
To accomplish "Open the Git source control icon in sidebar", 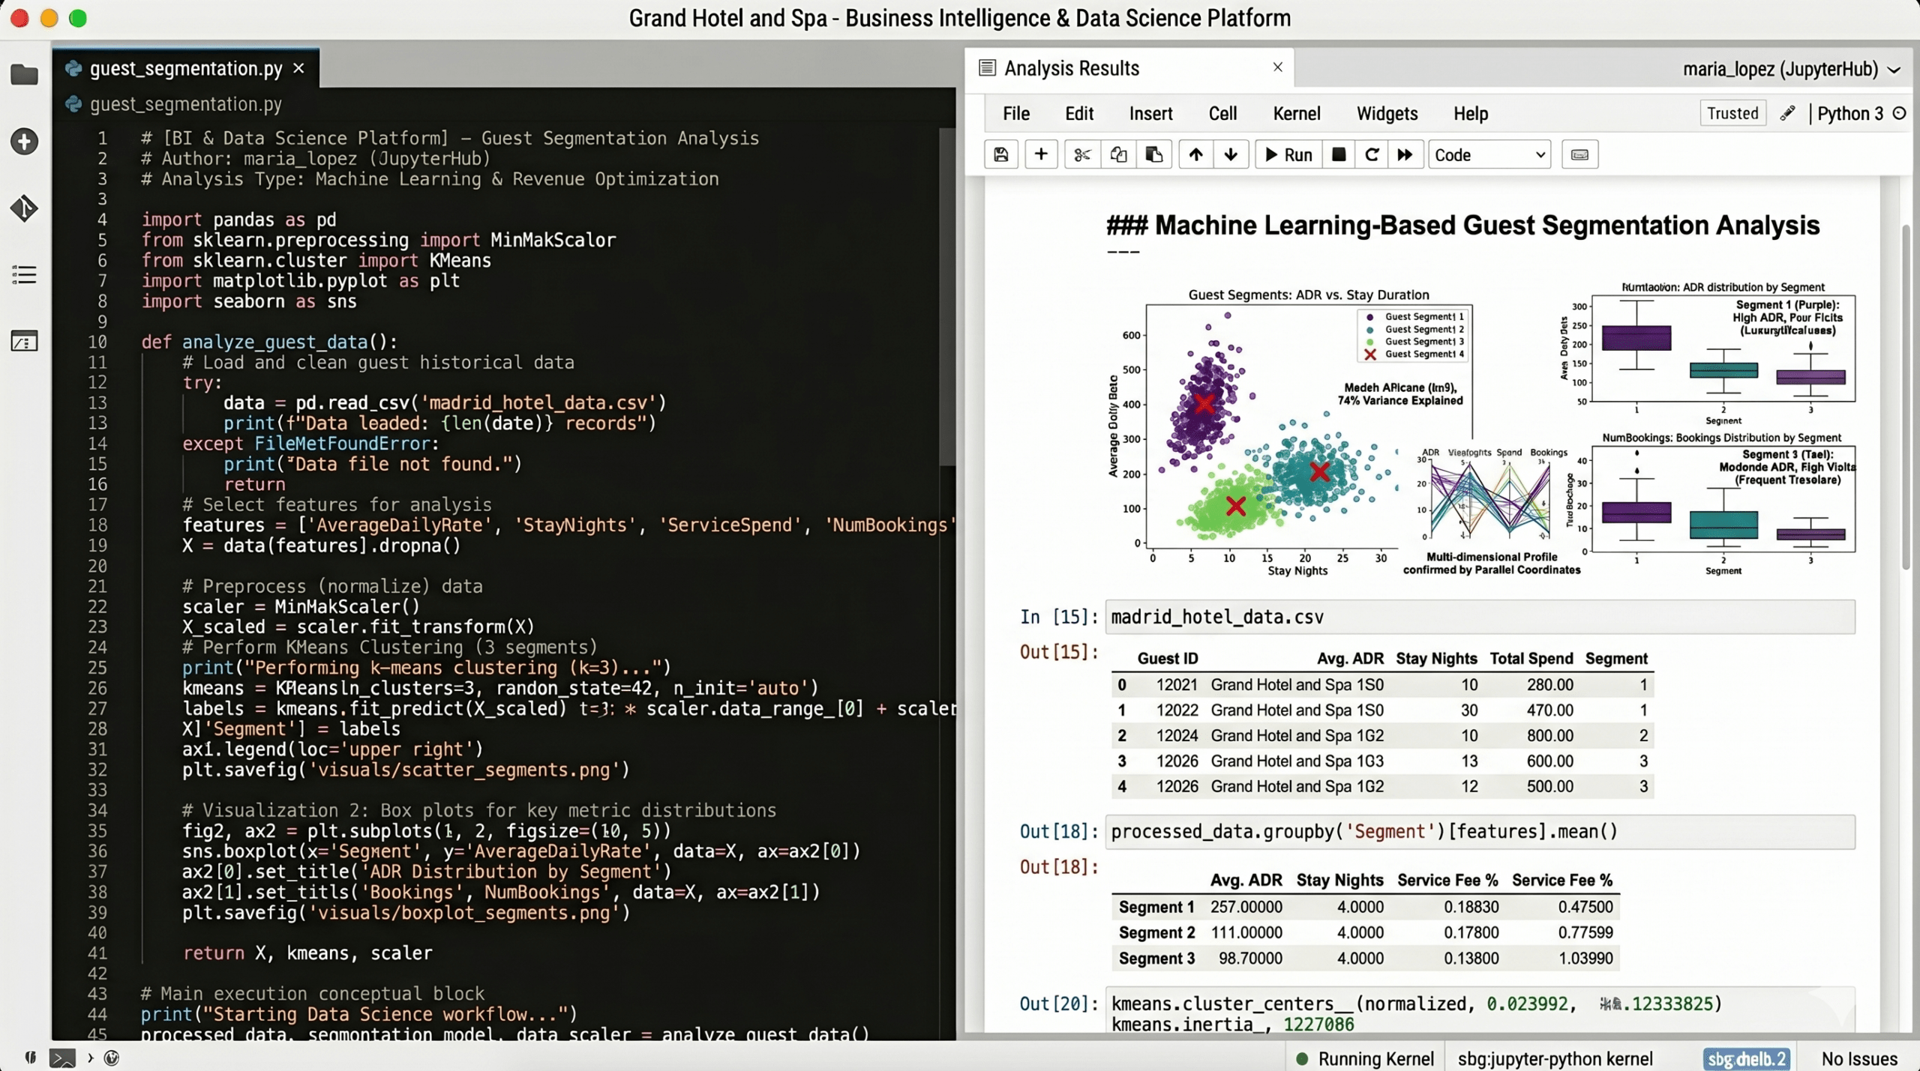I will 24,208.
